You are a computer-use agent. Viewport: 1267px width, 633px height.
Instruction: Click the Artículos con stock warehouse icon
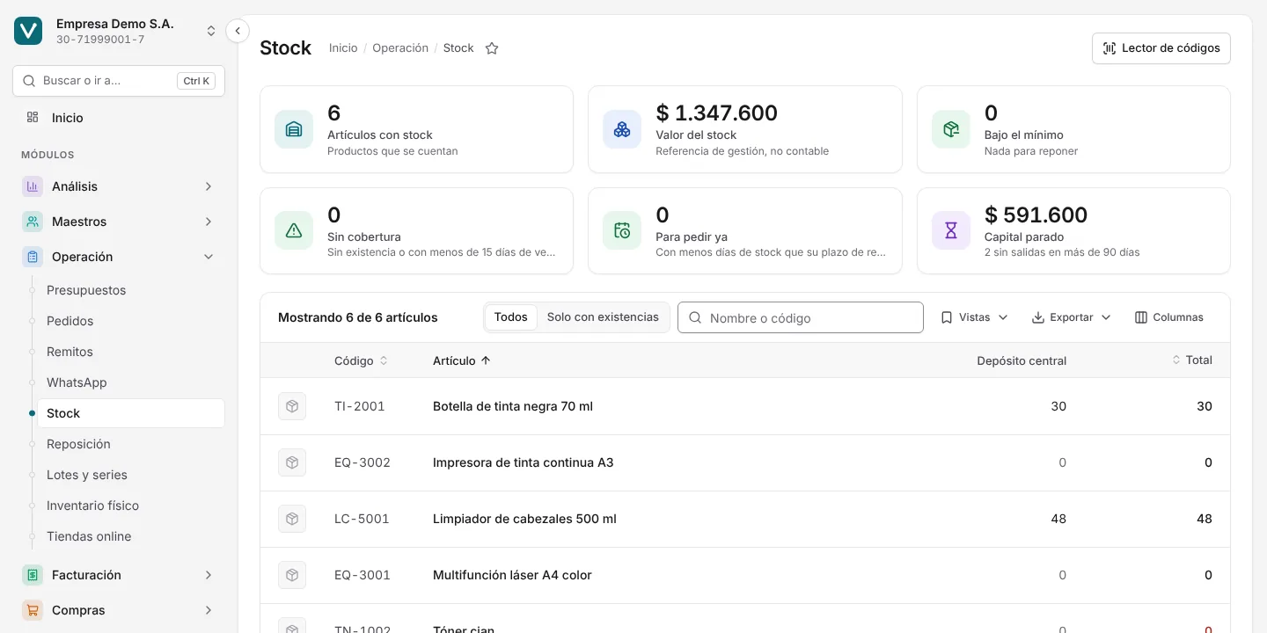pos(294,129)
